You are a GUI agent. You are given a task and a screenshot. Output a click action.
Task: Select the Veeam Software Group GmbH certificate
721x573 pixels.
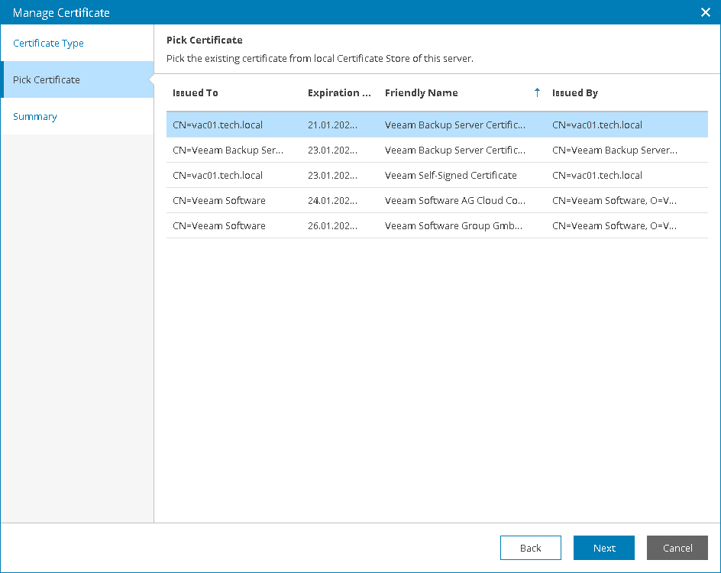(454, 225)
